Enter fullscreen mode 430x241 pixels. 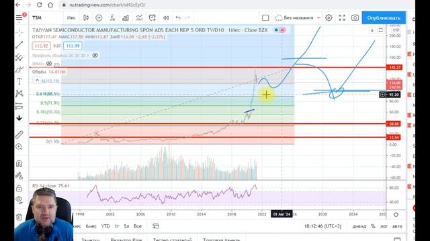click(x=342, y=18)
